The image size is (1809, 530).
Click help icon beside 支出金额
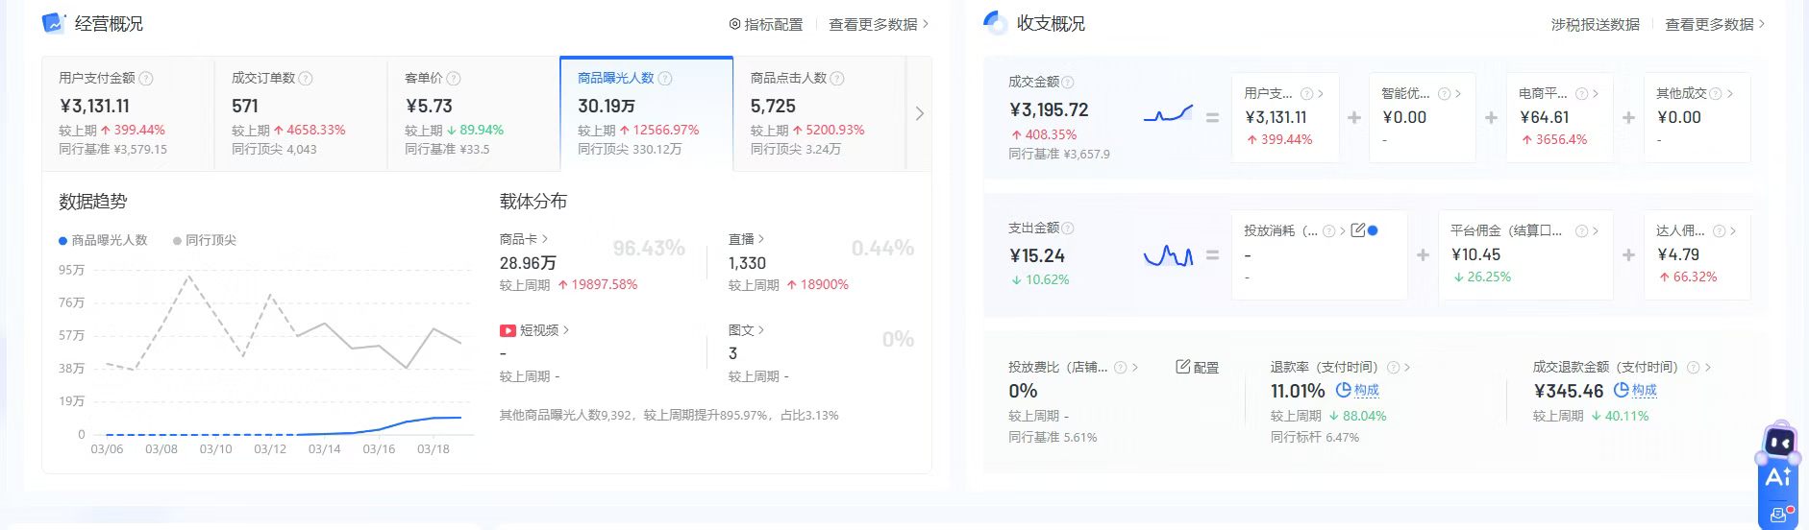[1068, 229]
